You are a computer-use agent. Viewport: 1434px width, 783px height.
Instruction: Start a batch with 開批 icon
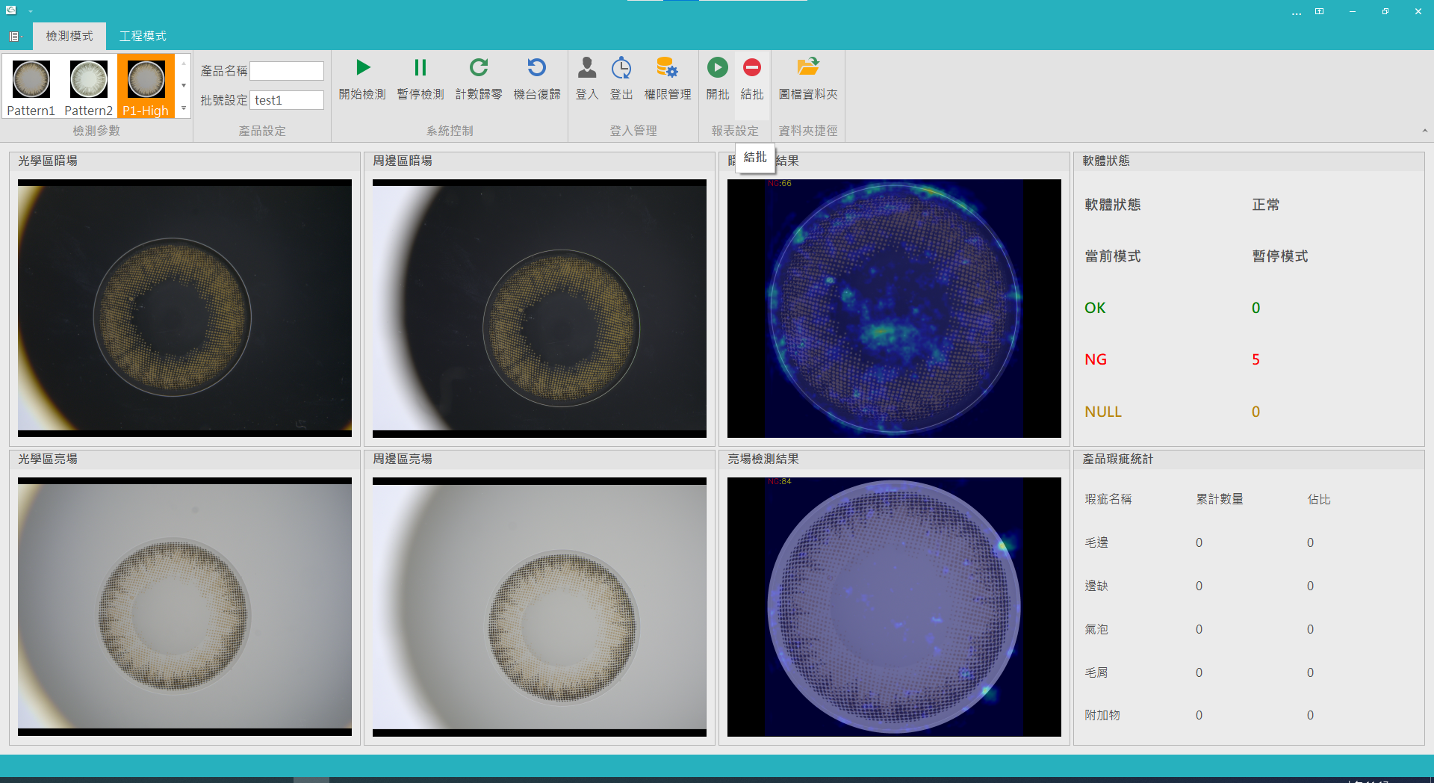point(717,69)
